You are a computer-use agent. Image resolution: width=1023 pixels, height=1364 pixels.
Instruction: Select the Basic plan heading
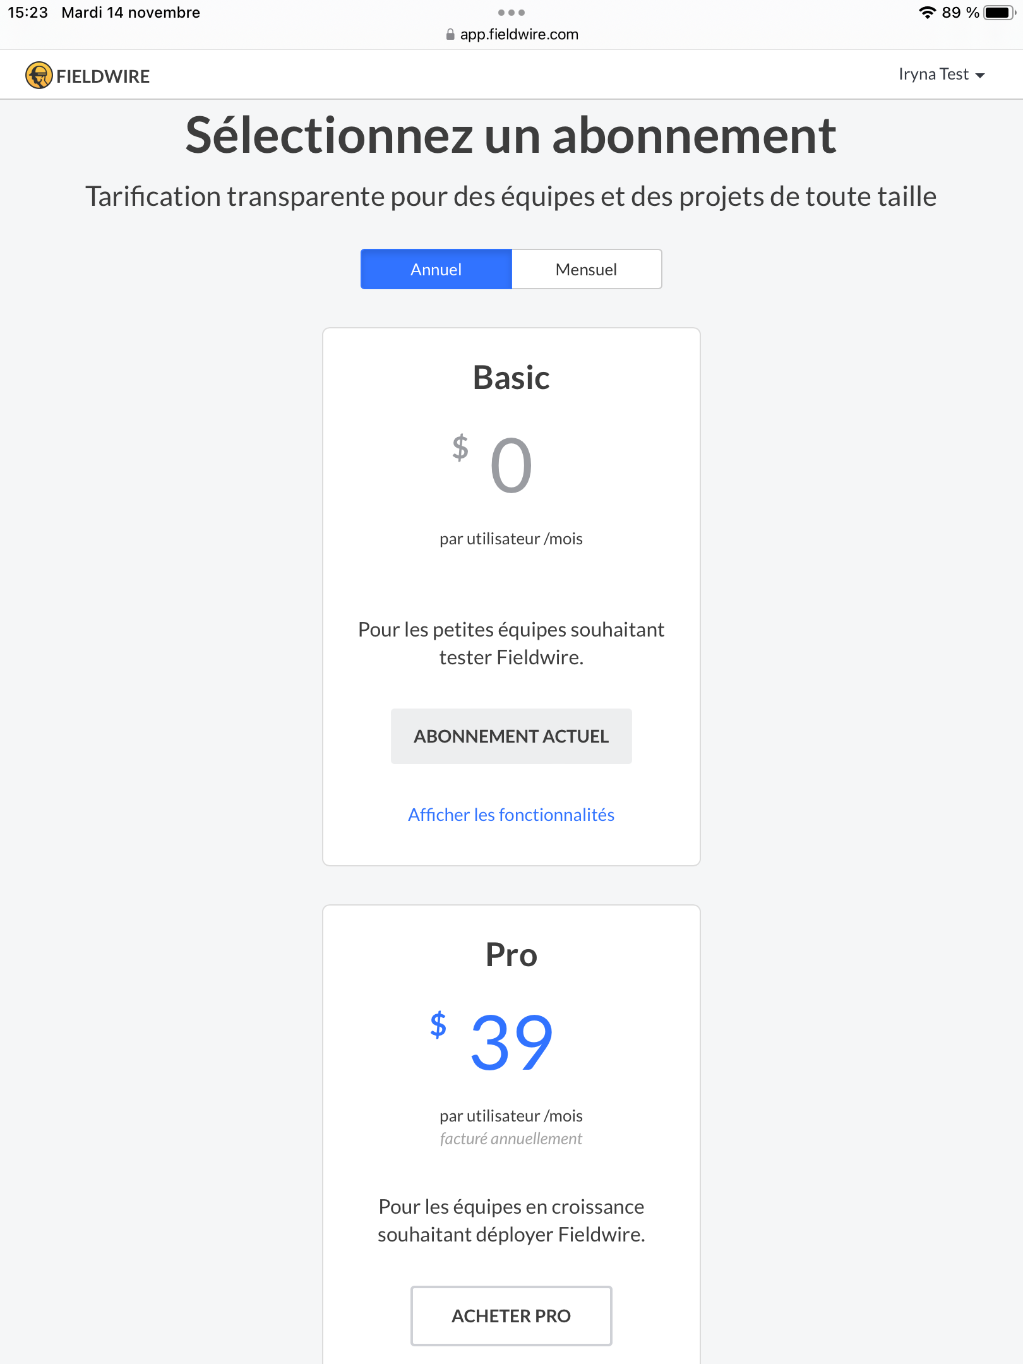(x=512, y=378)
